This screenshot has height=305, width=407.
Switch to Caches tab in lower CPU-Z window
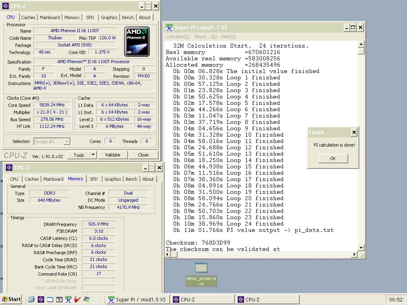click(x=32, y=179)
